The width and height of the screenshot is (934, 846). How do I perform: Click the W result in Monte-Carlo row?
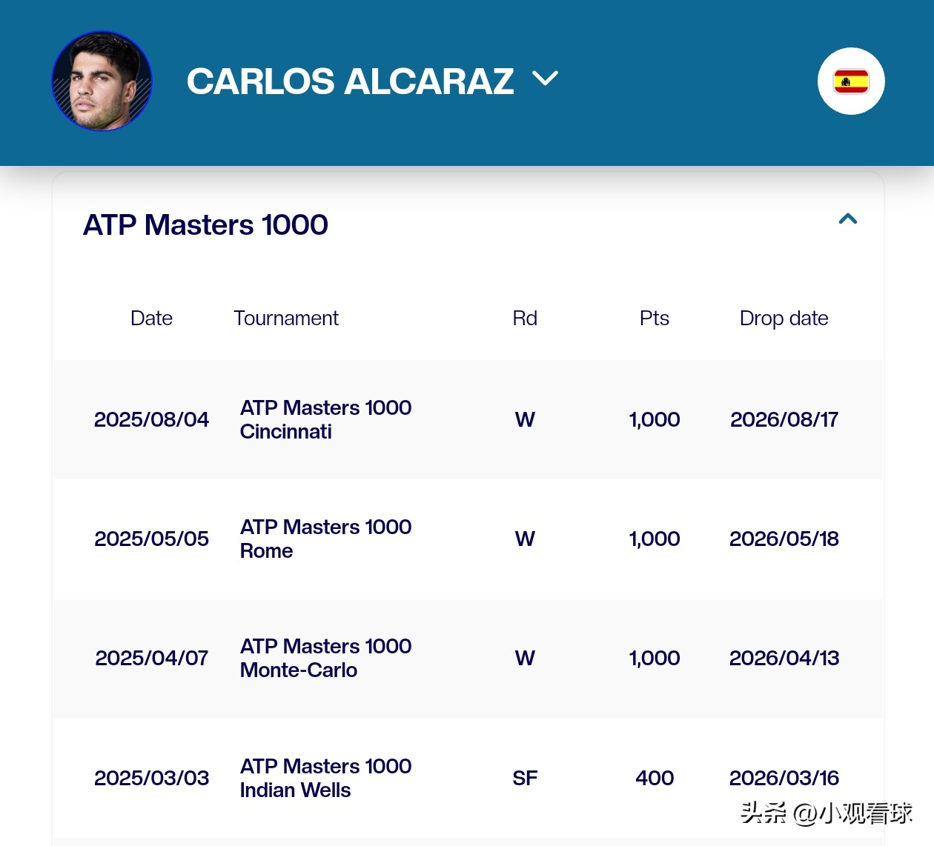[525, 658]
